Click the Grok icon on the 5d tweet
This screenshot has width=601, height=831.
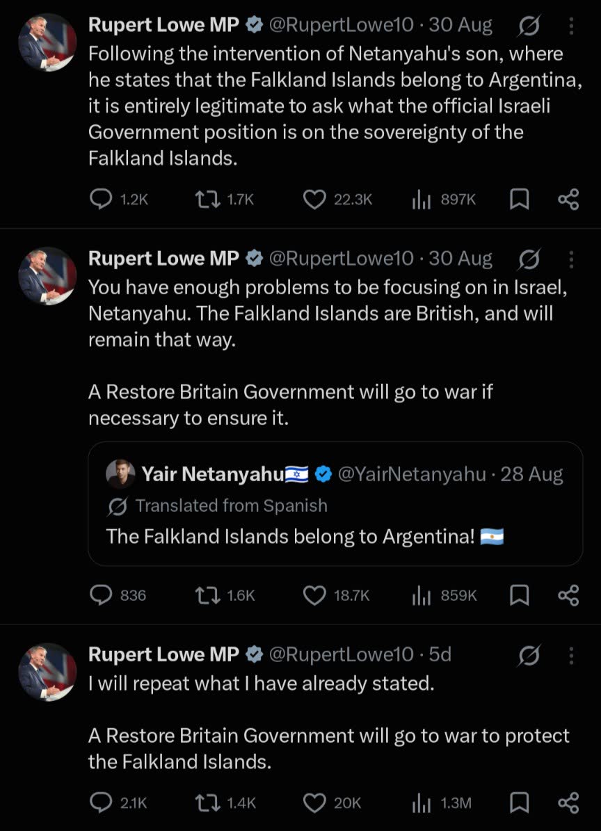529,655
